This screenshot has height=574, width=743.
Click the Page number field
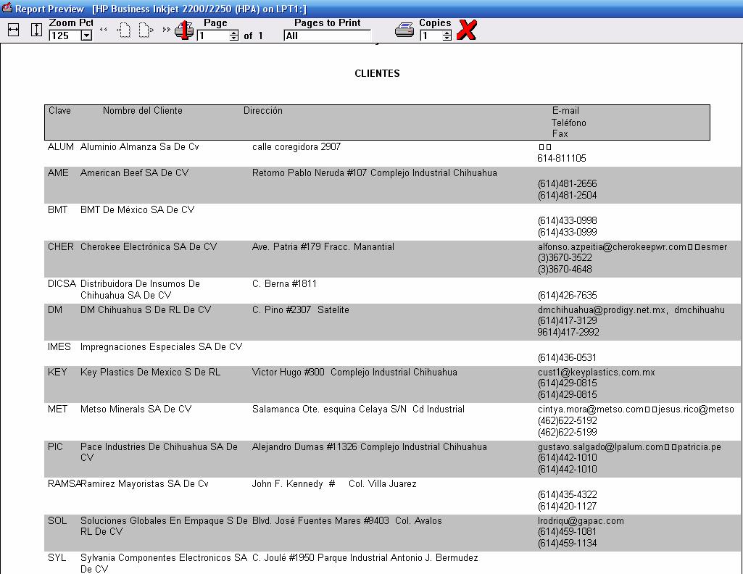[x=214, y=36]
